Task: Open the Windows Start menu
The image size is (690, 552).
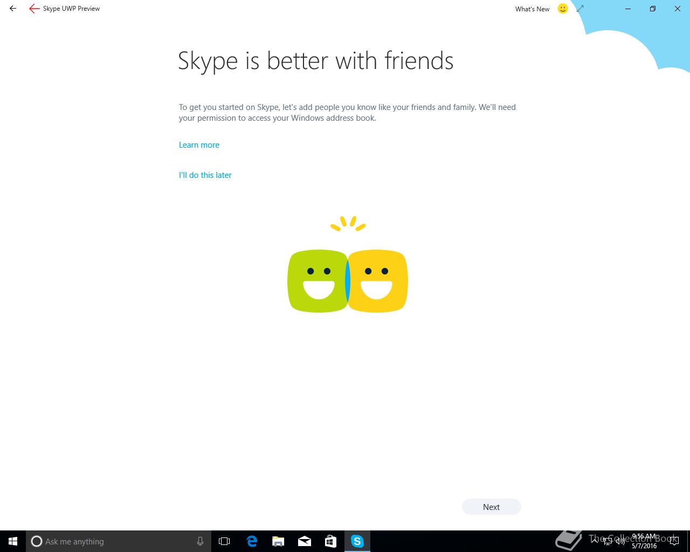Action: point(13,541)
